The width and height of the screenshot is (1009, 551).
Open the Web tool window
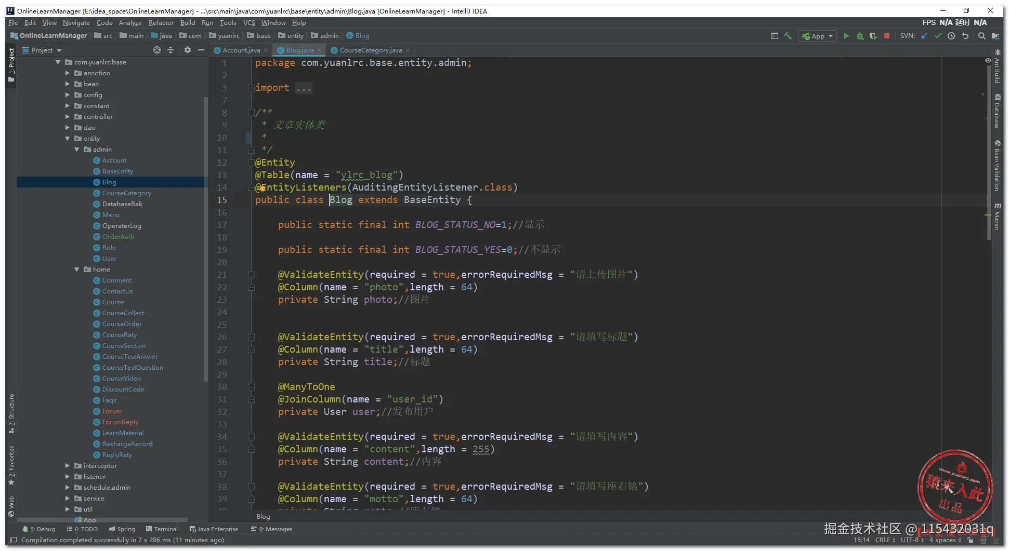11,507
